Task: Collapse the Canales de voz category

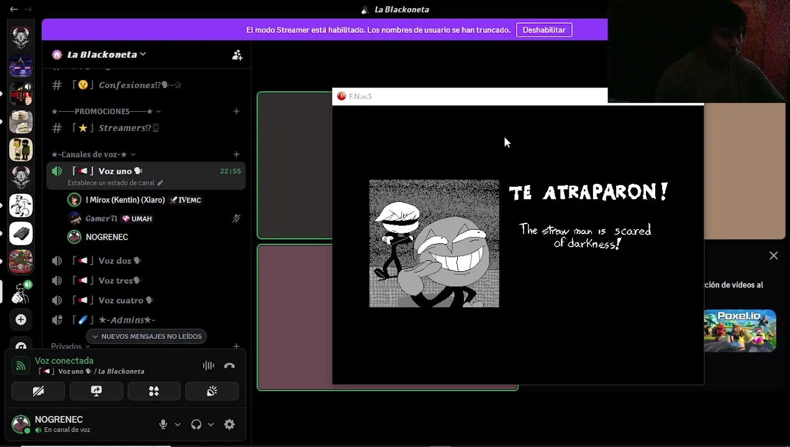Action: pos(93,154)
